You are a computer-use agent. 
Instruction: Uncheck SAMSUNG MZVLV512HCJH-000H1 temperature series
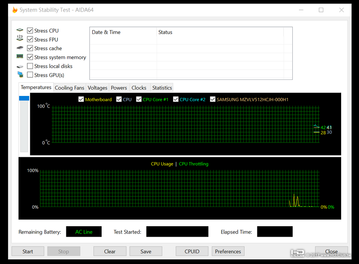click(213, 99)
